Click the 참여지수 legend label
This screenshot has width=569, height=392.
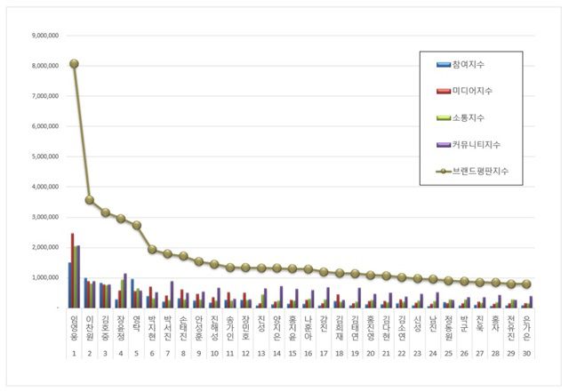pos(468,65)
